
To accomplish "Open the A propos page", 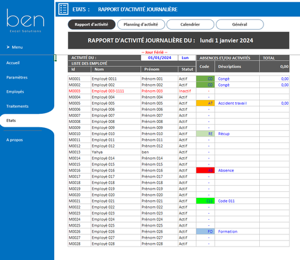I will click(15, 140).
